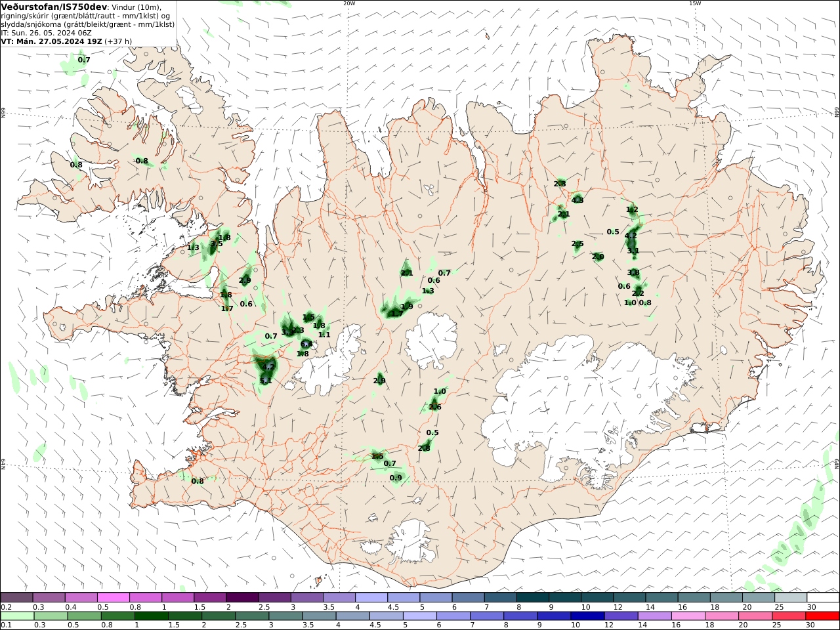
Task: Click the 0.9 precipitation value
Action: tap(396, 478)
